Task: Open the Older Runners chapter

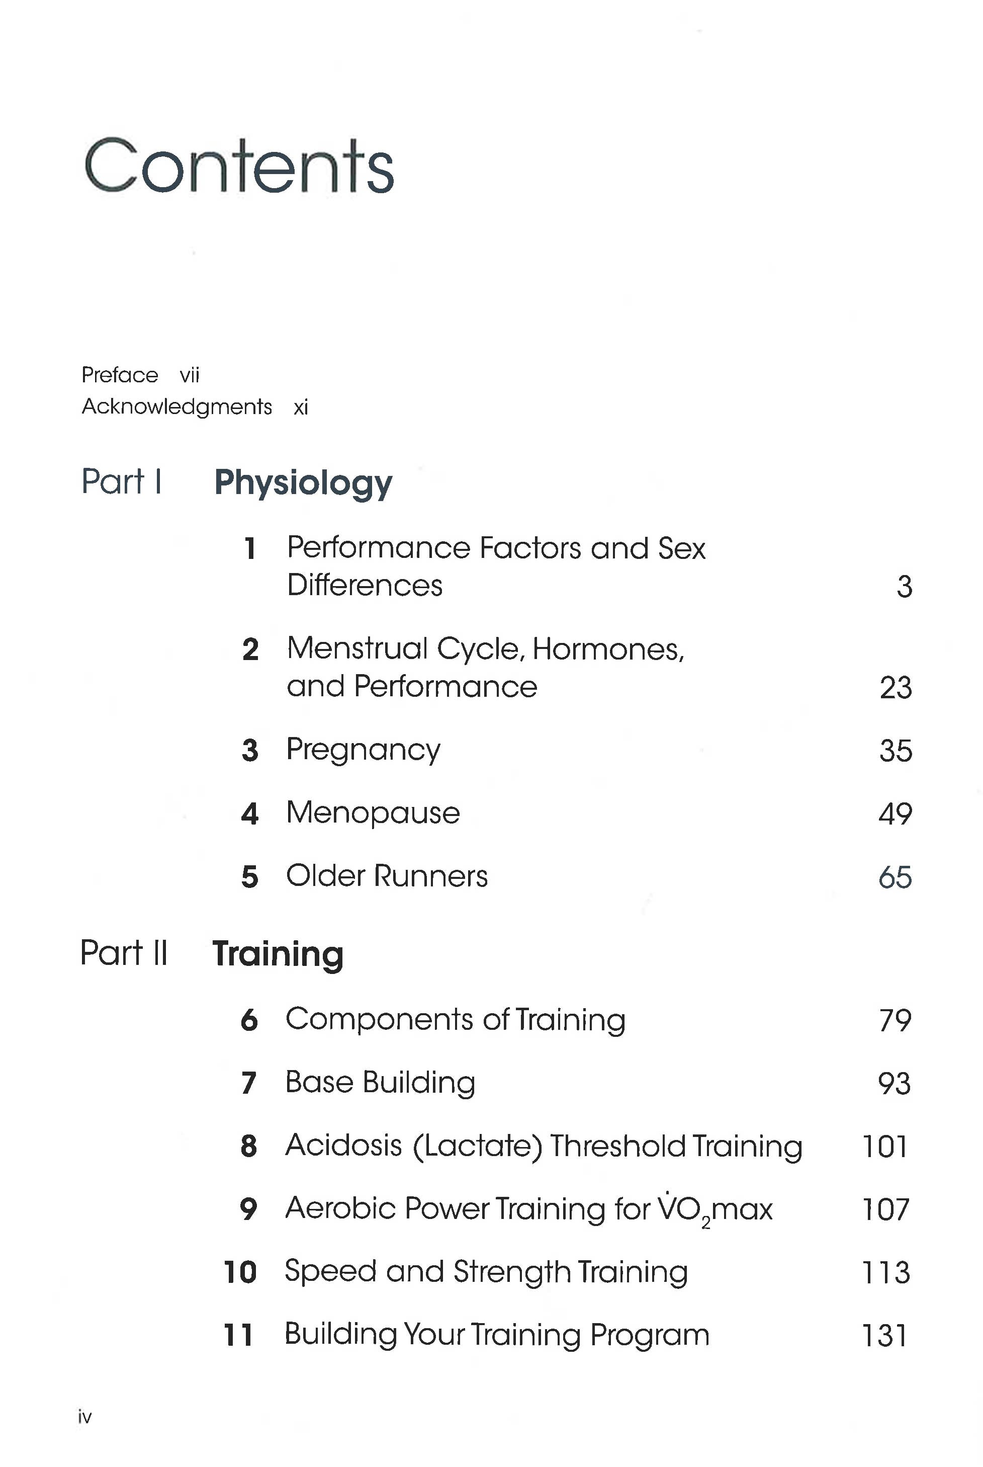Action: click(387, 876)
